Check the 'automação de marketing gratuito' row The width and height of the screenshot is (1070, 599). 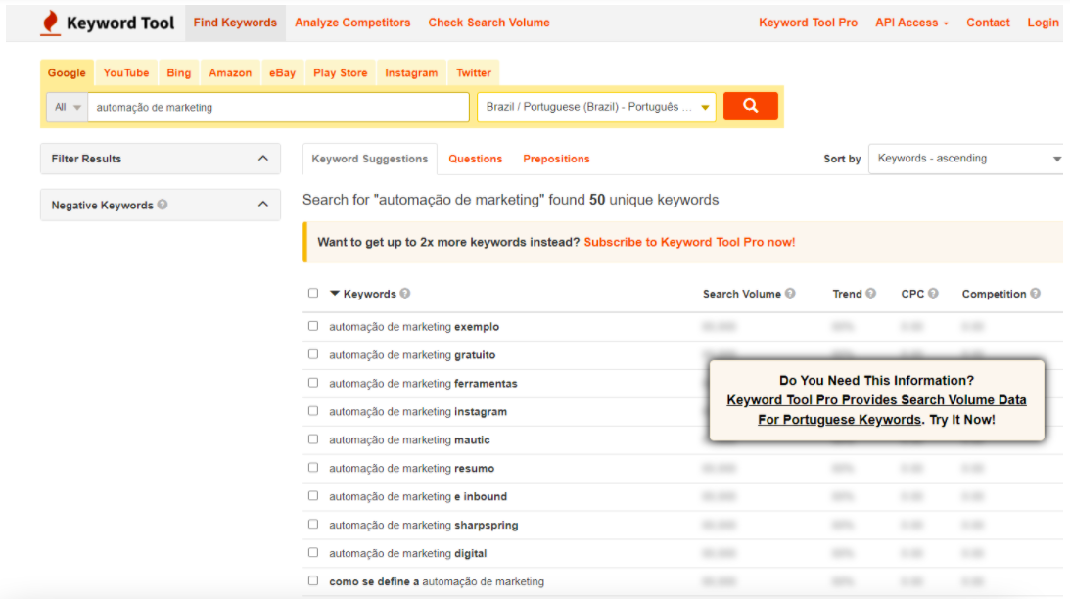coord(313,354)
